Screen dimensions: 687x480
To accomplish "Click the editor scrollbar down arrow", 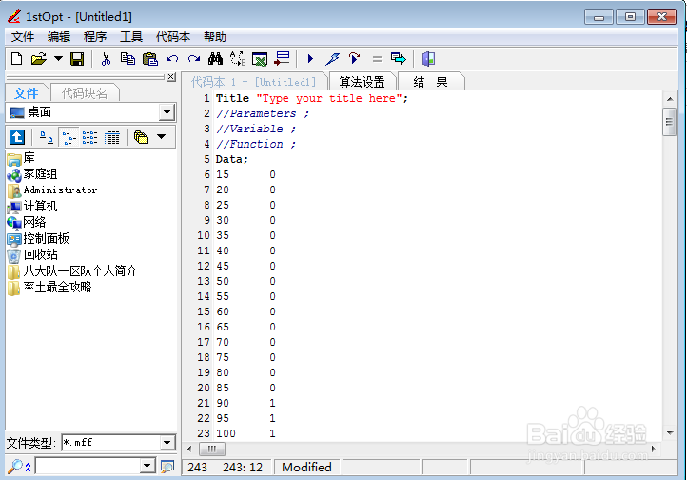I will click(670, 432).
